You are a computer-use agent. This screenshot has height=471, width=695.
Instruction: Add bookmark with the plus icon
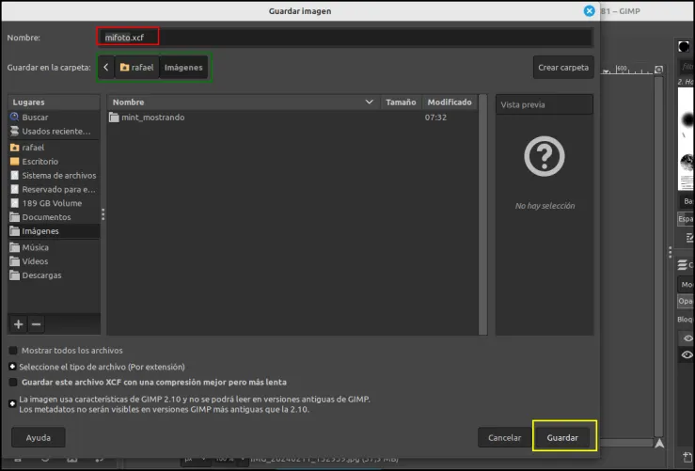(x=18, y=324)
